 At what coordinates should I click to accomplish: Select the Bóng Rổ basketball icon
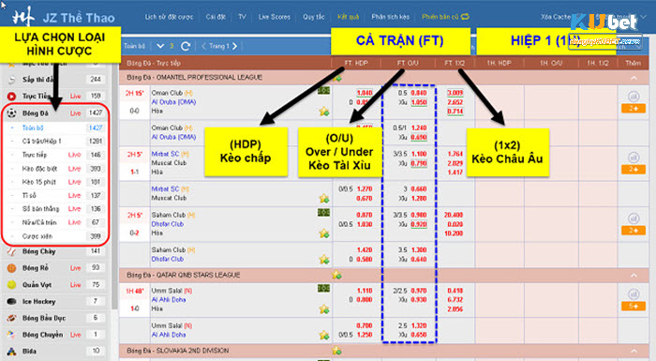pos(11,268)
